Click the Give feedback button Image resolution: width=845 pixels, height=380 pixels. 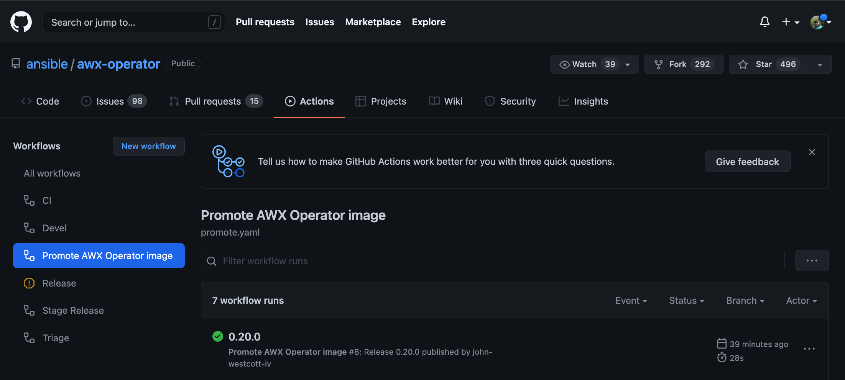pyautogui.click(x=747, y=161)
